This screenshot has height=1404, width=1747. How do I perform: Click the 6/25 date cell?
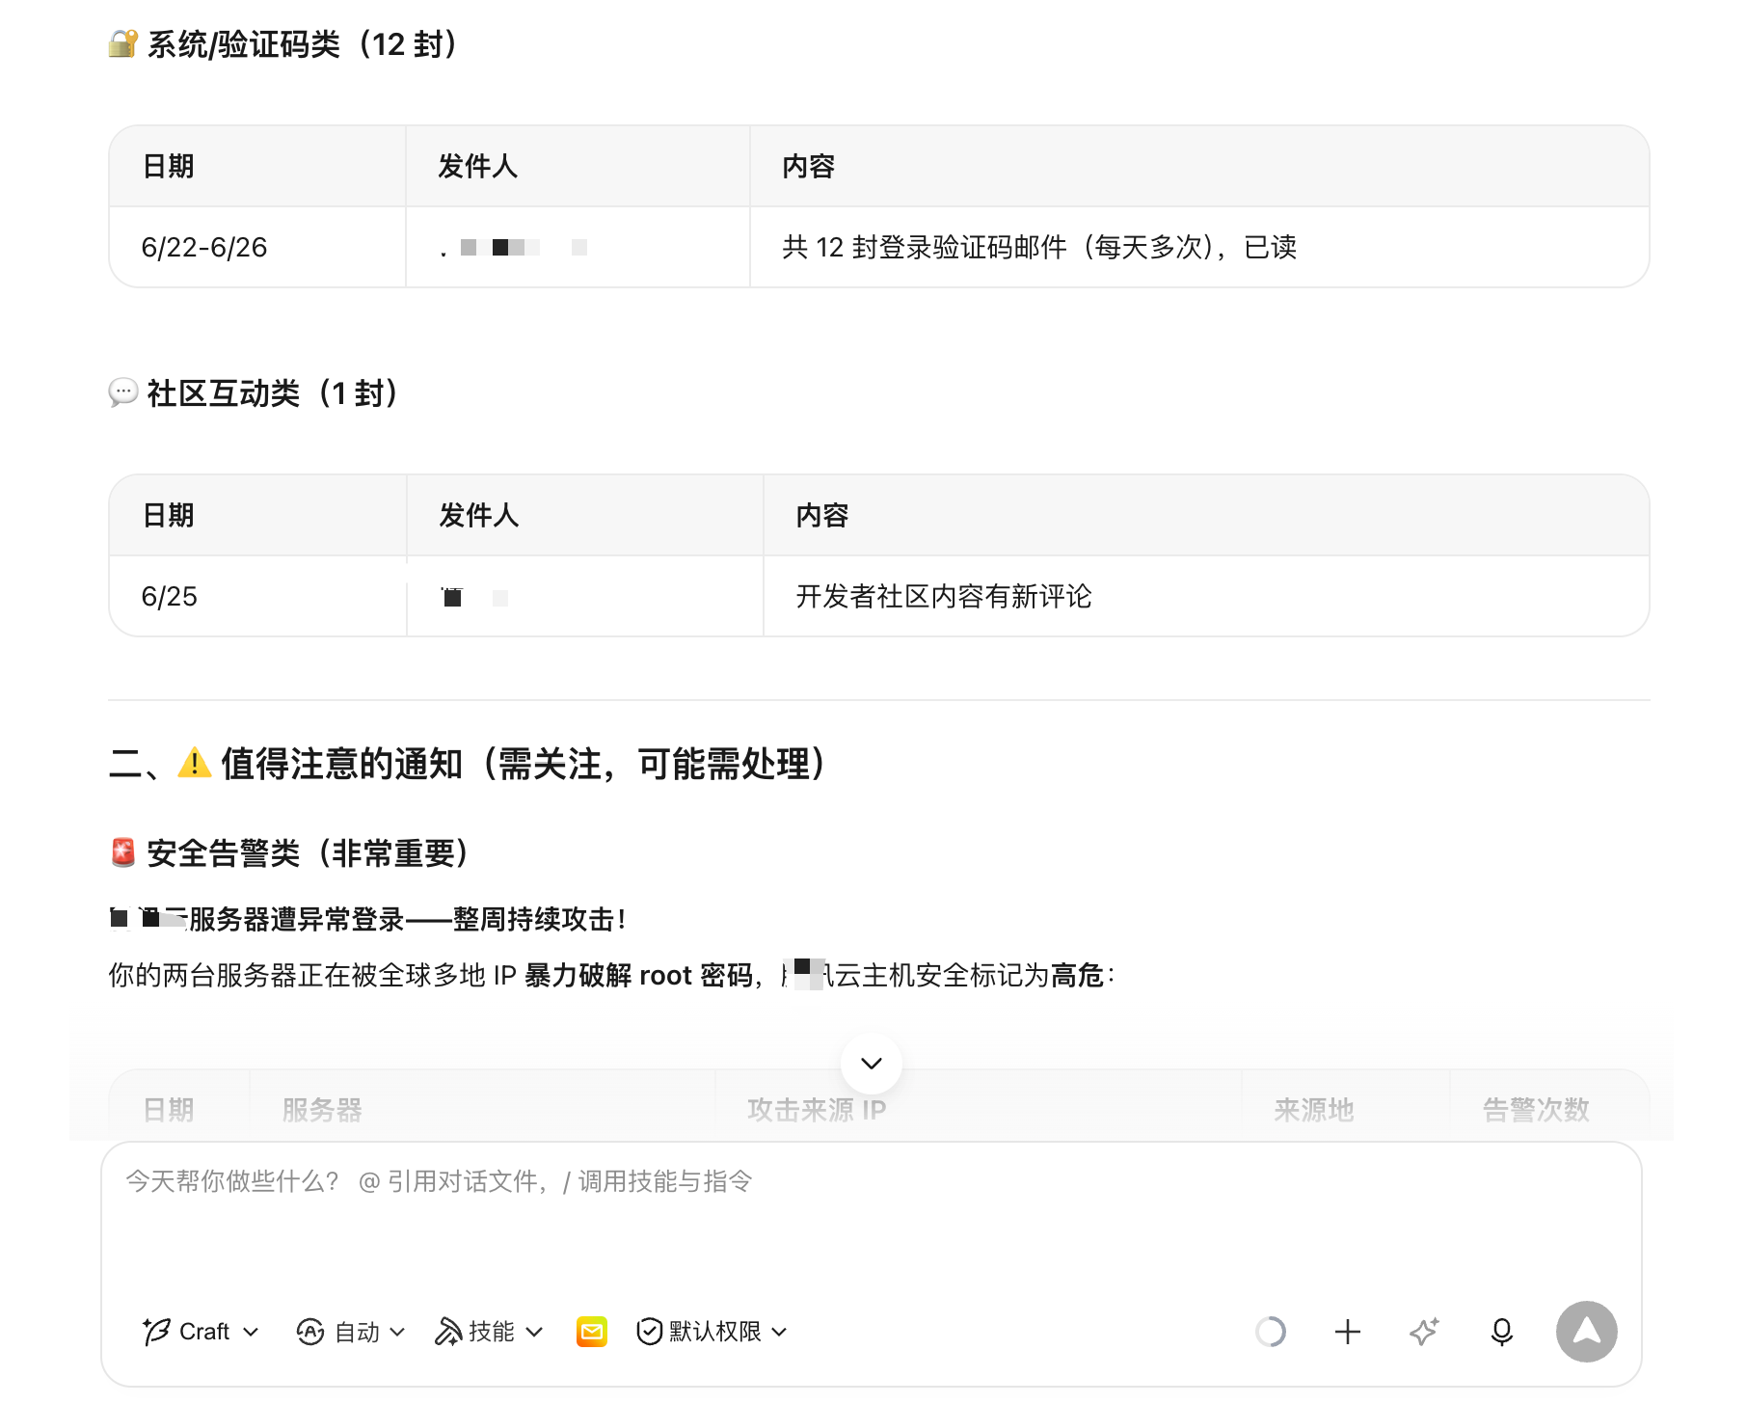click(x=257, y=596)
